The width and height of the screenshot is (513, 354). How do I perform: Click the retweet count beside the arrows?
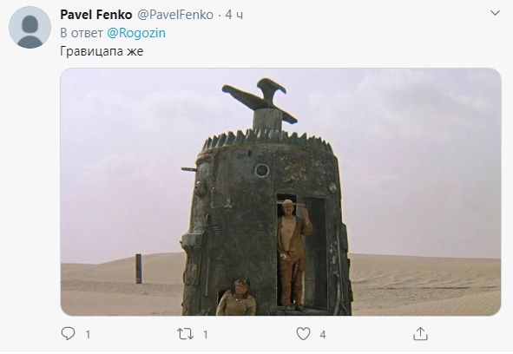point(205,334)
